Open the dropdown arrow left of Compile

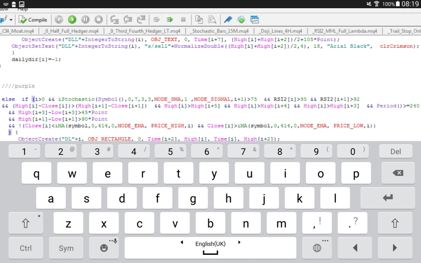pos(11,19)
